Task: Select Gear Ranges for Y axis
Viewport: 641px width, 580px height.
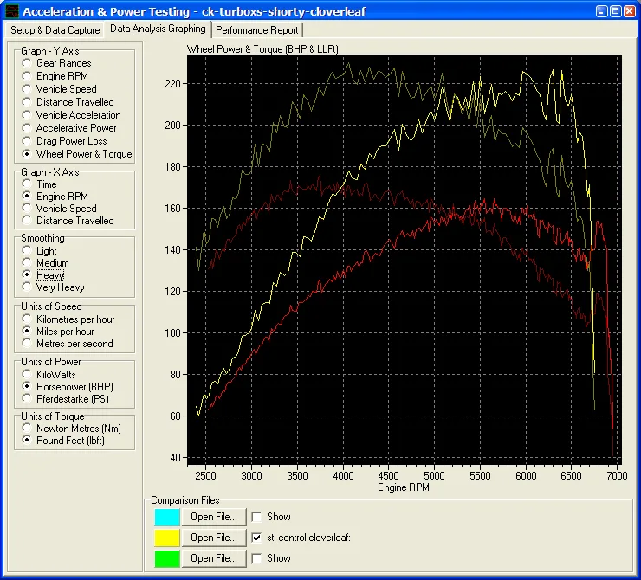Action: tap(29, 63)
